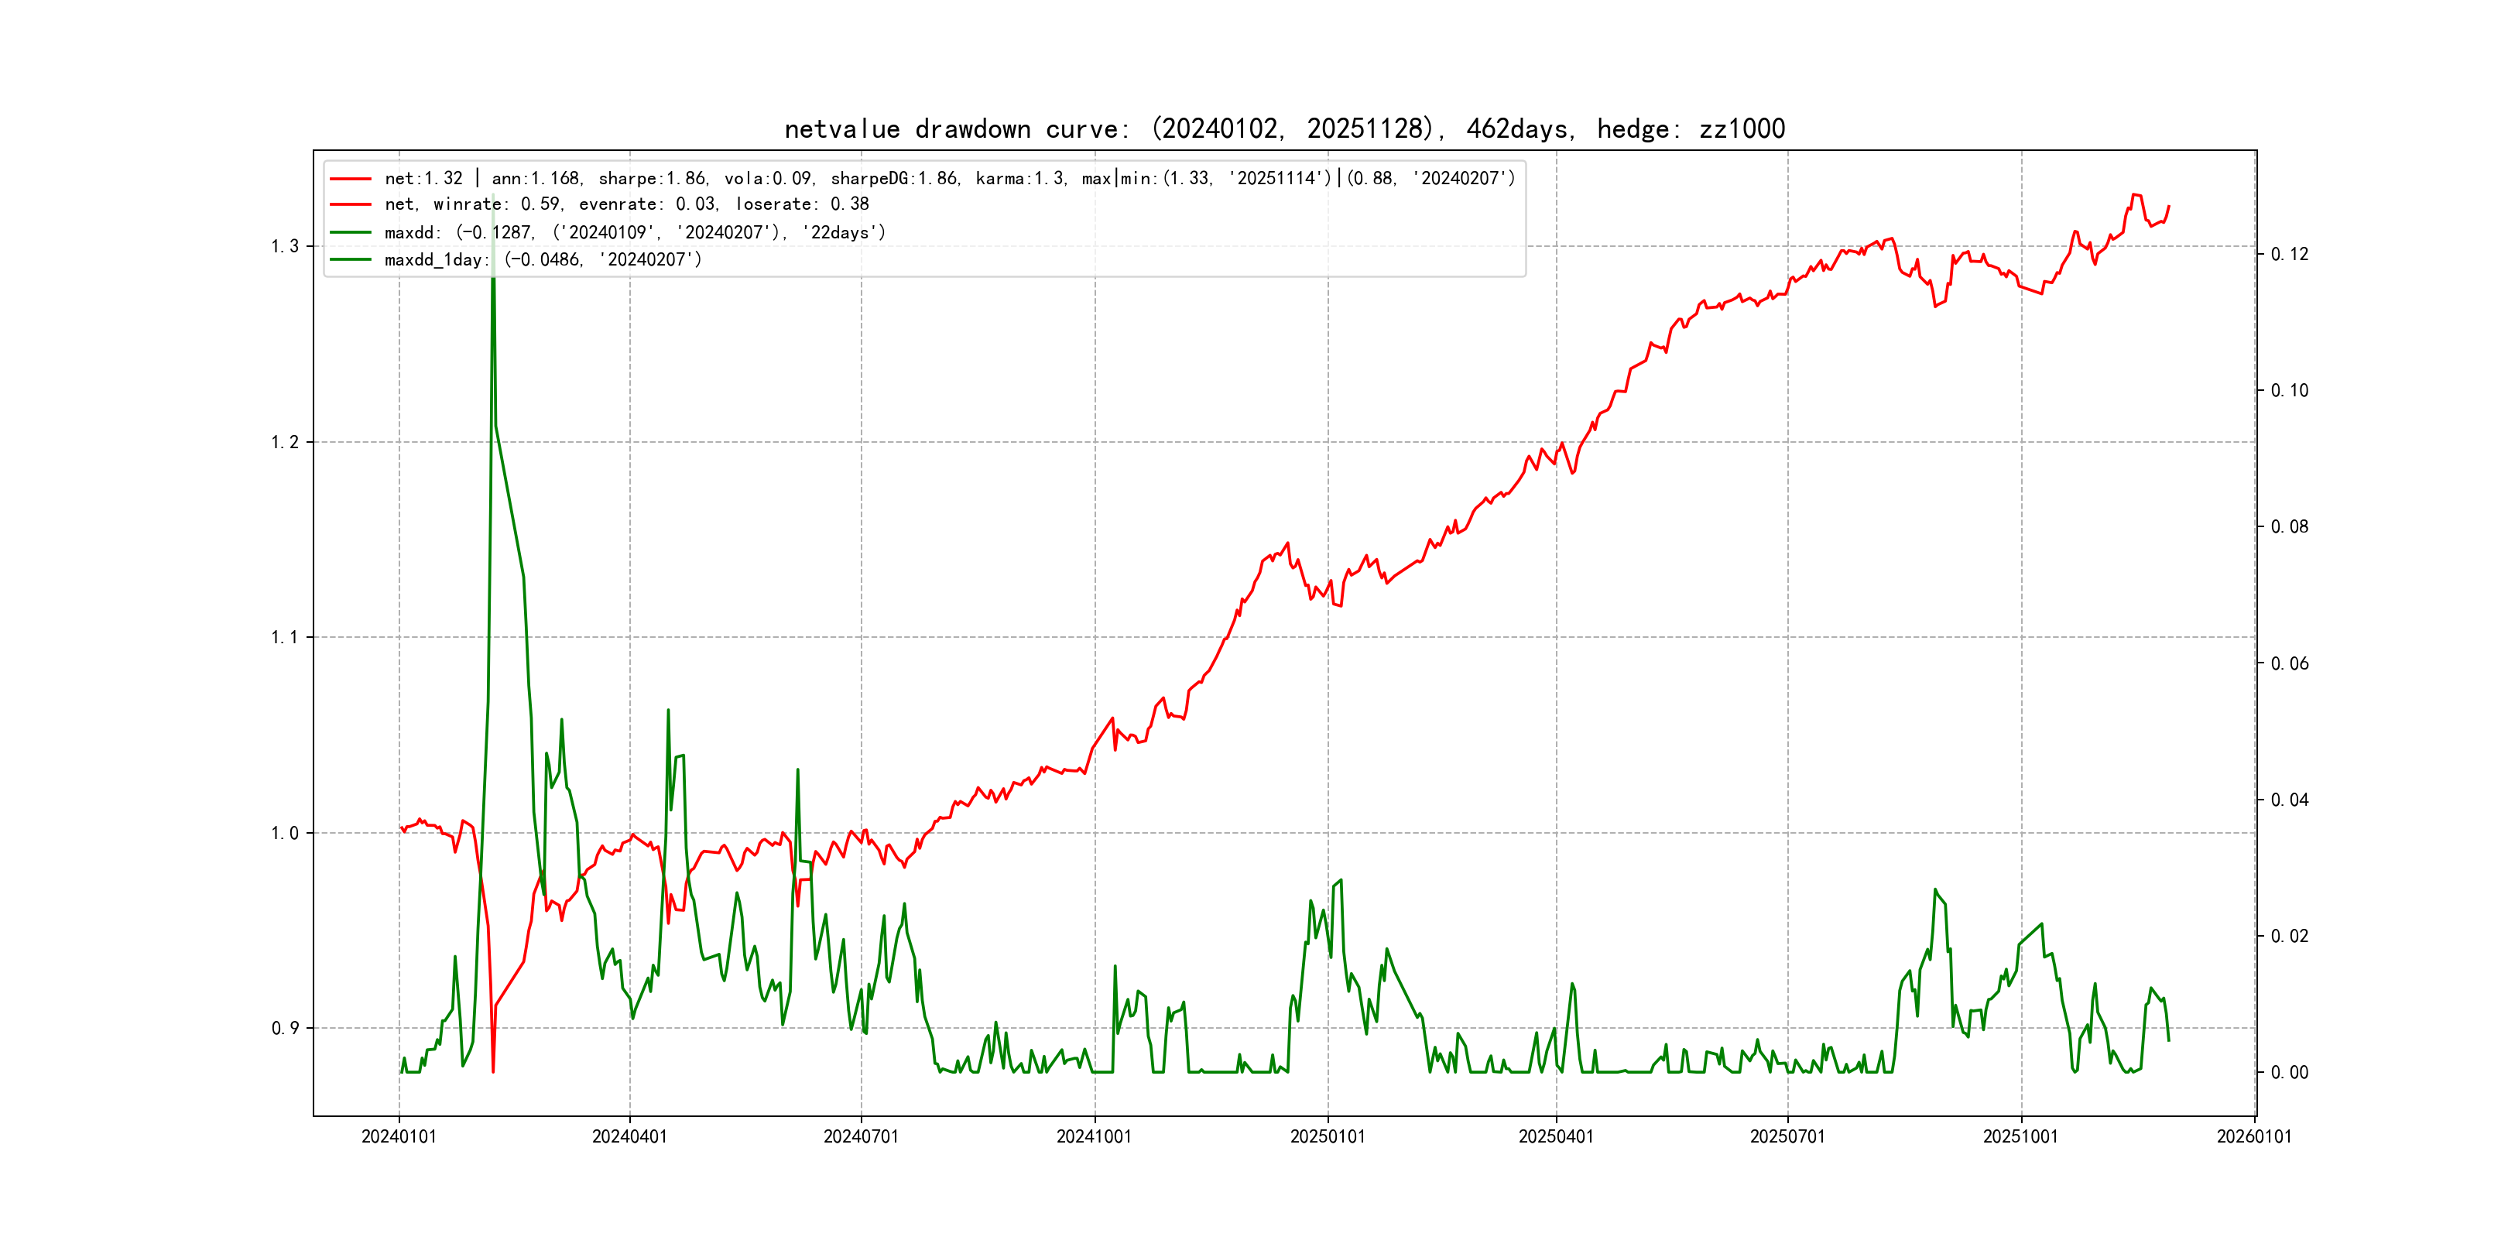Image resolution: width=2508 pixels, height=1254 pixels.
Task: Click the 20251001 x-axis date label
Action: (x=2021, y=1137)
